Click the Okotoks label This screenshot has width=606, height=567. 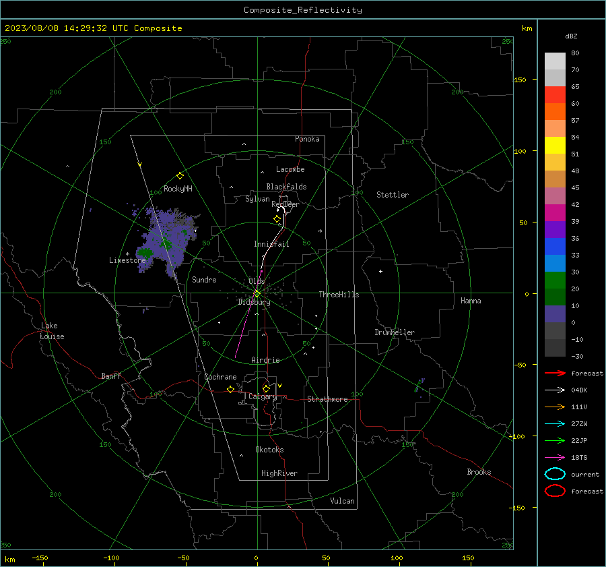[x=269, y=450]
